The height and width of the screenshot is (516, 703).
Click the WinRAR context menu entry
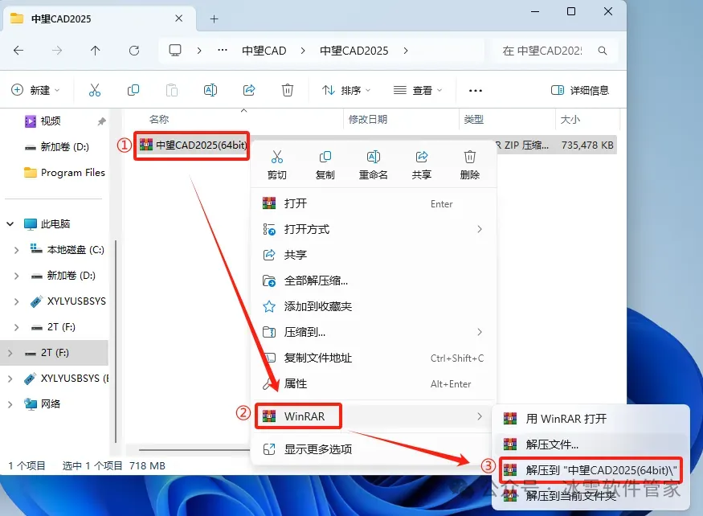pyautogui.click(x=373, y=416)
